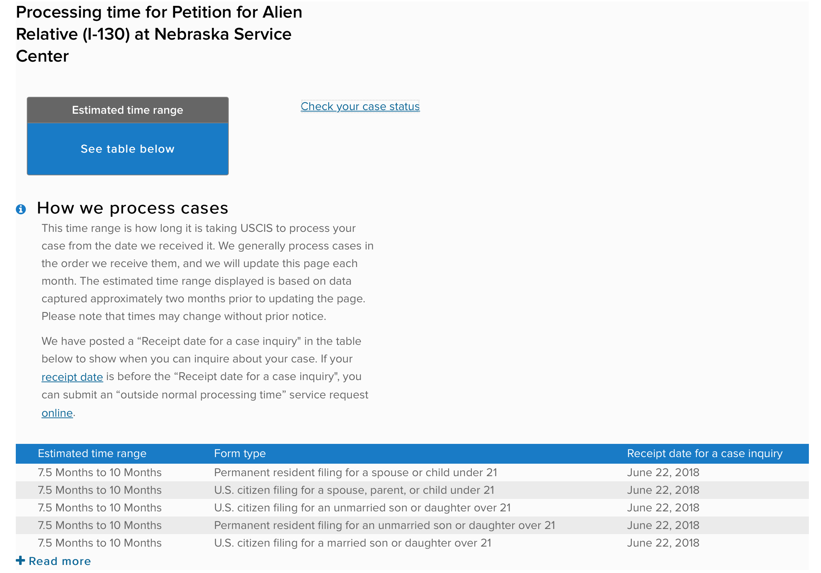This screenshot has width=821, height=573.
Task: Click the How we process cases heading
Action: [x=133, y=208]
